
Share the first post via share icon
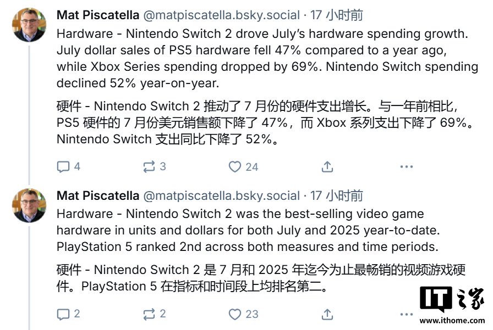click(327, 166)
